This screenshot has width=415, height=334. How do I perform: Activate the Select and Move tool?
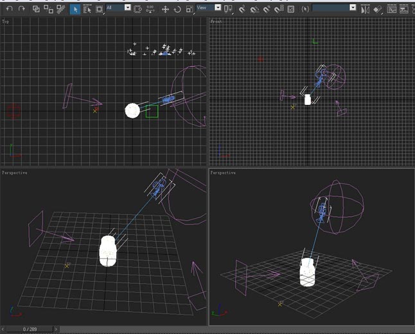pyautogui.click(x=165, y=10)
